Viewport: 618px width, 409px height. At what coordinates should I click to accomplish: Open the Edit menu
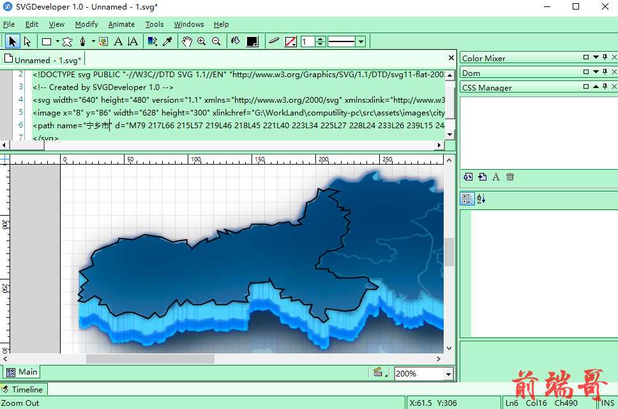(31, 24)
